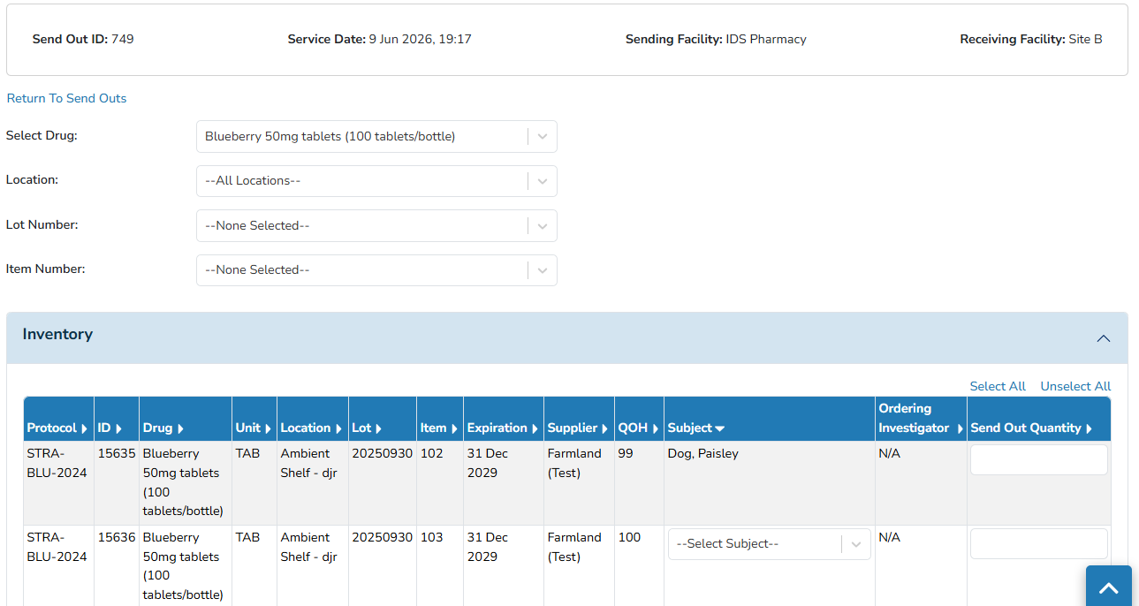Sort by ID column arrow
Viewport: 1139px width, 606px height.
click(x=118, y=428)
